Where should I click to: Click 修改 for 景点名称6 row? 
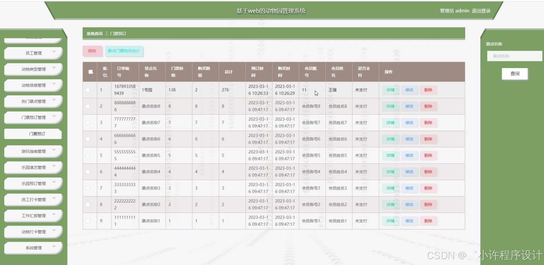pyautogui.click(x=409, y=139)
